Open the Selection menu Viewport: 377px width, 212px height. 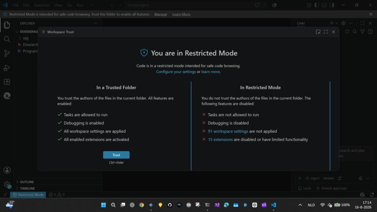pyautogui.click(x=42, y=5)
